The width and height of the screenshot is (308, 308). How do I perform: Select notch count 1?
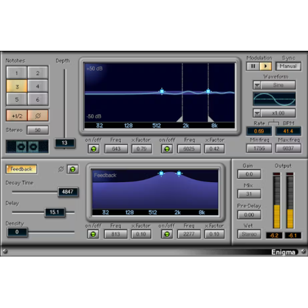pos(16,73)
